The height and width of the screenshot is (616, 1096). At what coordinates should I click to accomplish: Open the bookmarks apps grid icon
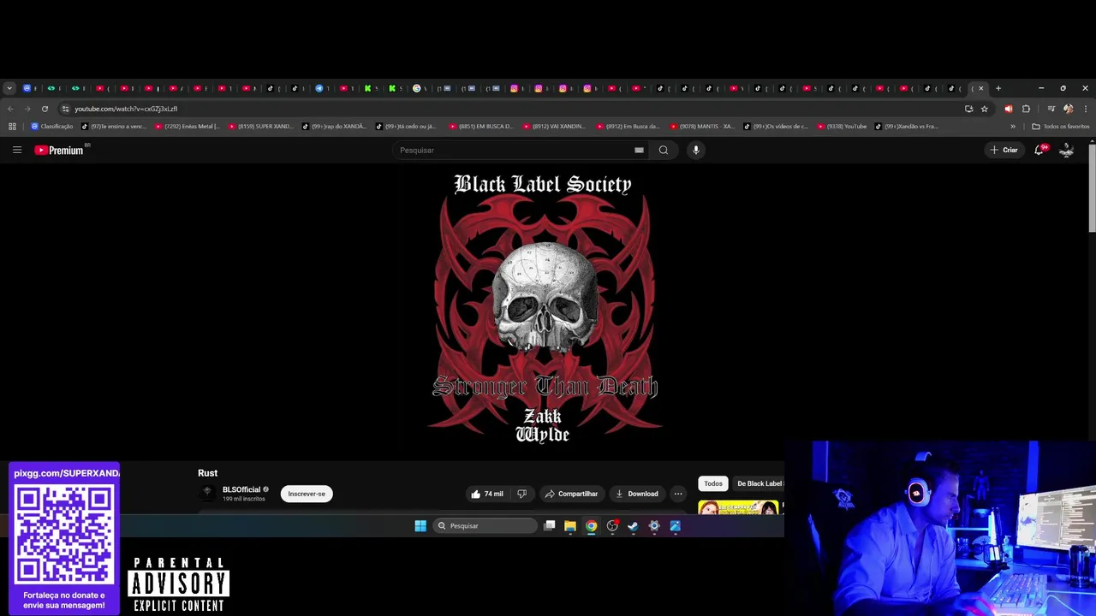[12, 127]
